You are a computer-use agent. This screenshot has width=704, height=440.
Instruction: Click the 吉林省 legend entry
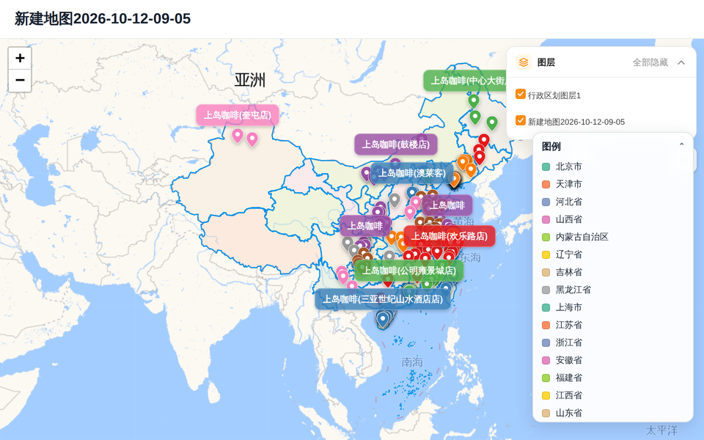coord(562,272)
